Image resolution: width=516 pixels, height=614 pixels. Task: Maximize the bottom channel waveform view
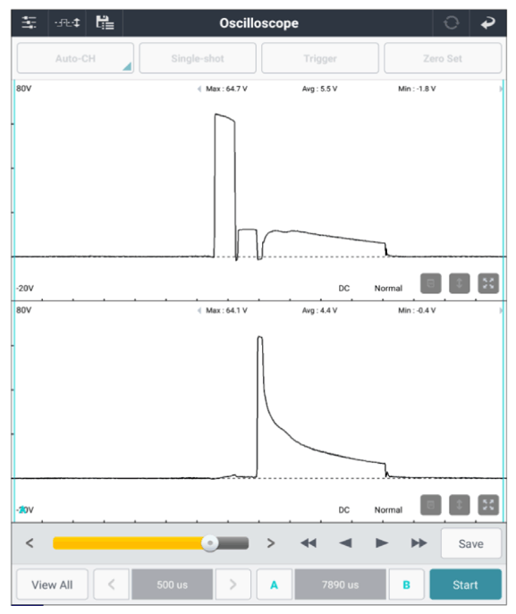488,505
